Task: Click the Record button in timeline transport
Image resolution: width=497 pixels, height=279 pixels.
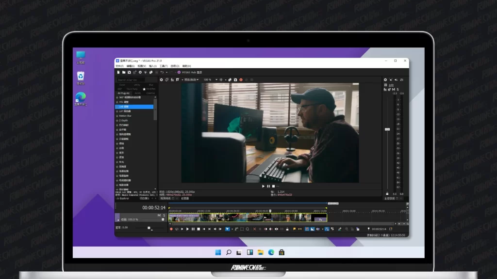Action: tap(171, 229)
